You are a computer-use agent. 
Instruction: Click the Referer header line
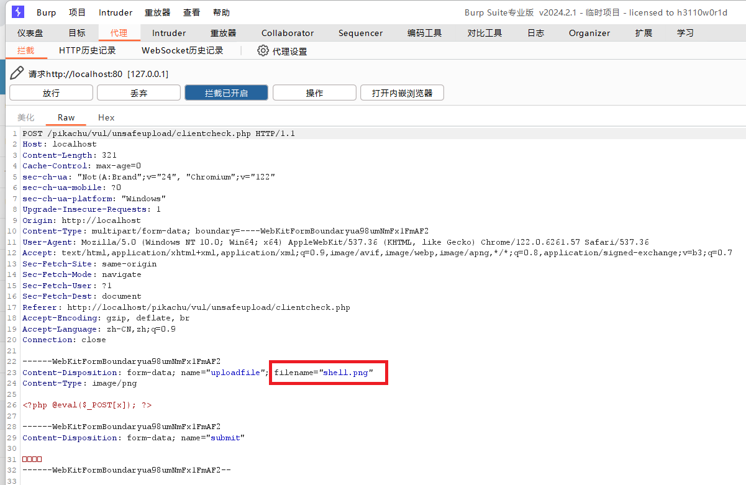(186, 307)
